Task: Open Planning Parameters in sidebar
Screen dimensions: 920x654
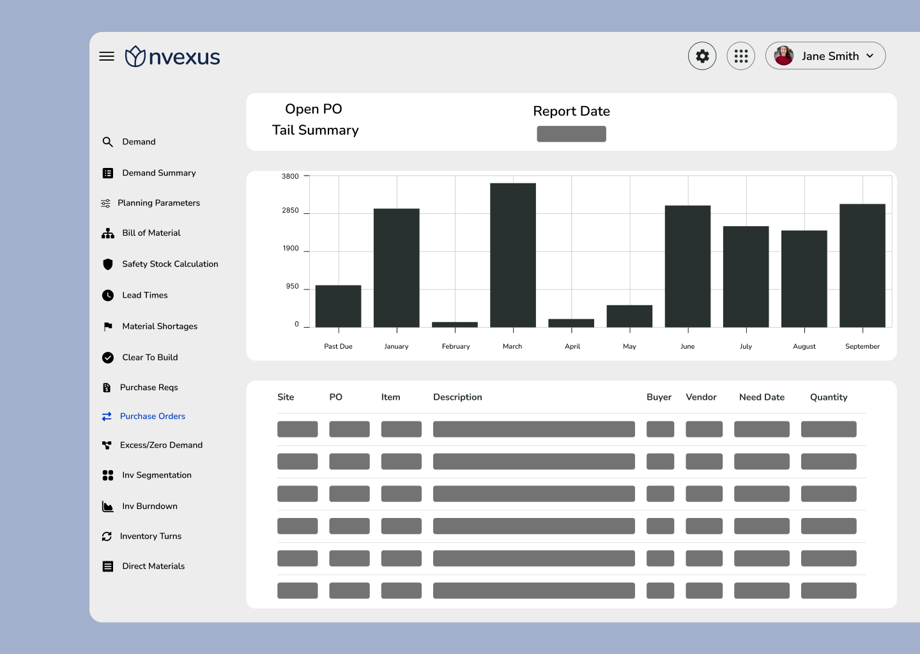Action: (x=158, y=203)
